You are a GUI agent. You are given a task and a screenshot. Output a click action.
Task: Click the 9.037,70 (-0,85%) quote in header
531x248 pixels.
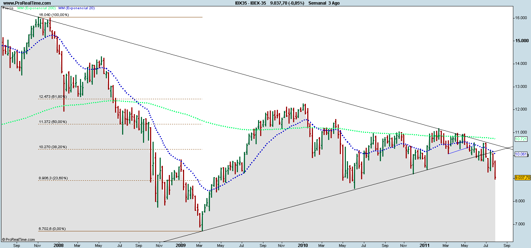click(x=287, y=3)
